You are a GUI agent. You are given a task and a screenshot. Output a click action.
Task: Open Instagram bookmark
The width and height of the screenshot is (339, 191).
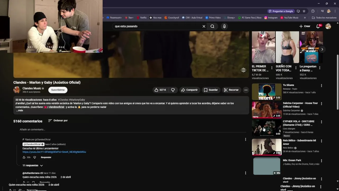[x=271, y=18]
